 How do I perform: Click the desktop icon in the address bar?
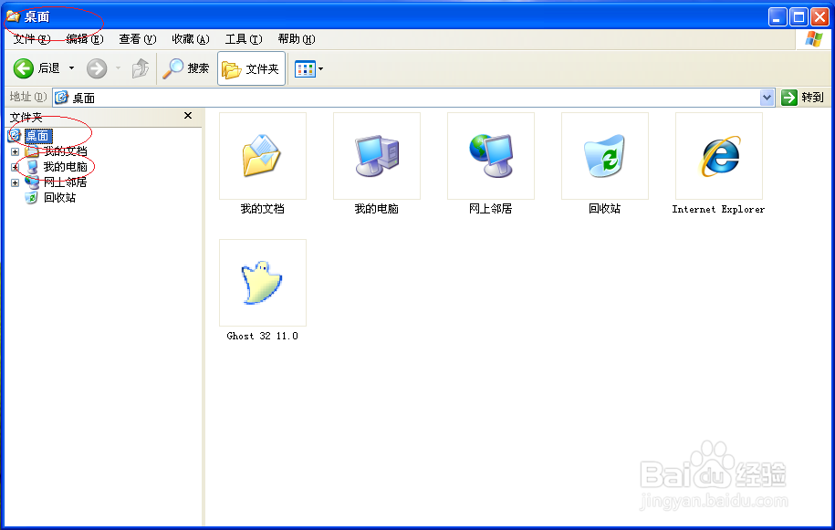(x=62, y=98)
